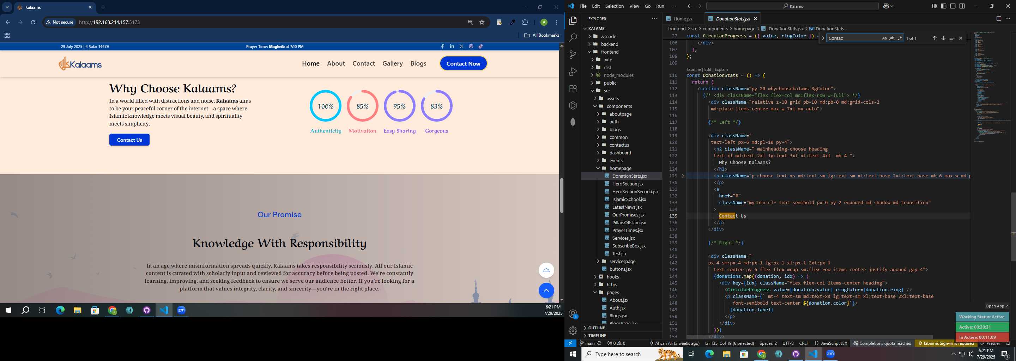Click the 100% Authenticity progress ring
Viewport: 1016px width, 361px height.
325,106
